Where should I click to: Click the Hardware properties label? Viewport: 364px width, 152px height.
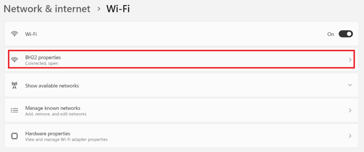(48, 134)
